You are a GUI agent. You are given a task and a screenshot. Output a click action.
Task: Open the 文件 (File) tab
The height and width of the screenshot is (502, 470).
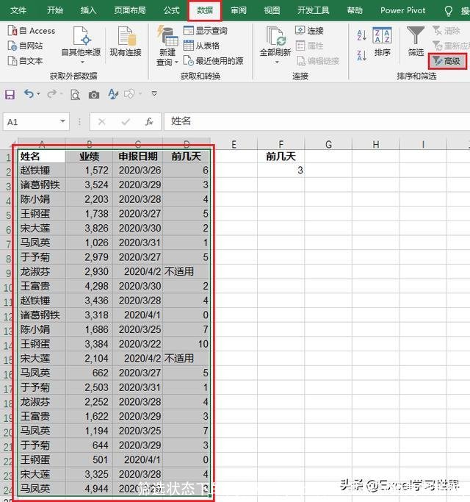(18, 10)
